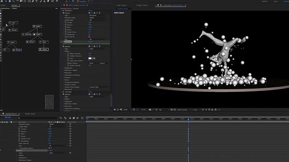This screenshot has height=162, width=289.
Task: Open the Layer (none) viewer tab
Action: [121, 5]
